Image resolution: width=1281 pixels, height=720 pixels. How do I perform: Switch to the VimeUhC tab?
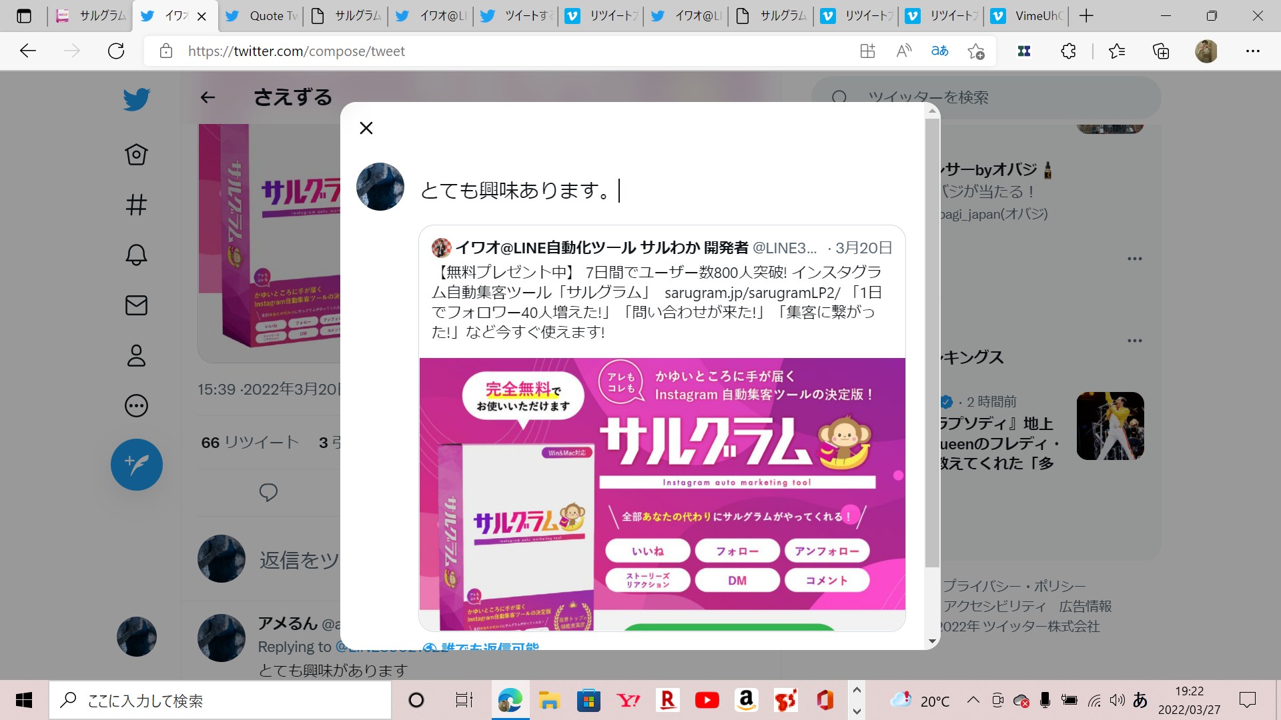coord(1027,16)
